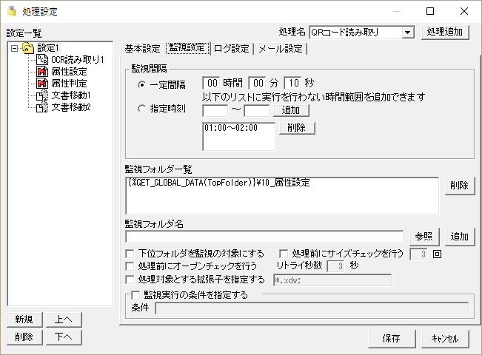This screenshot has height=355, width=482.
Task: Switch to the 監視設定 tab
Action: click(x=187, y=47)
